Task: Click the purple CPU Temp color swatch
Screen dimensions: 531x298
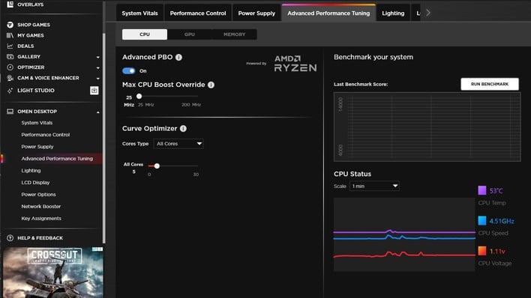Action: pos(482,190)
